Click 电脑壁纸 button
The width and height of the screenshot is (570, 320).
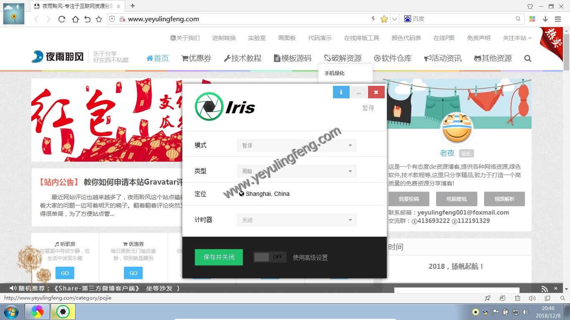(457, 199)
